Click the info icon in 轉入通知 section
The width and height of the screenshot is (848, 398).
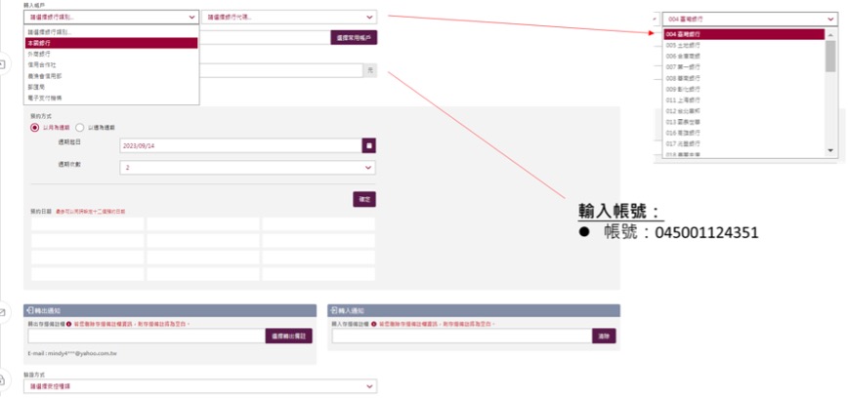tap(374, 324)
